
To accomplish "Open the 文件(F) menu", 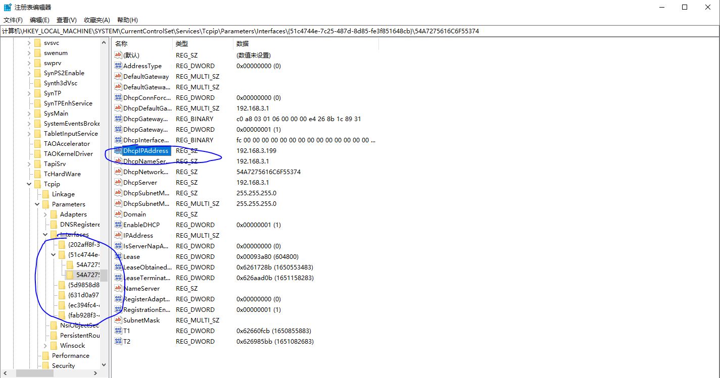I will pos(13,20).
